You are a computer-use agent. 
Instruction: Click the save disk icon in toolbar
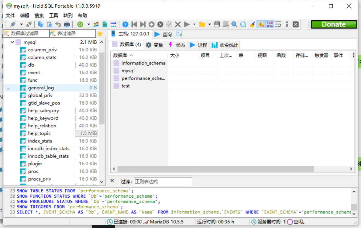[217, 24]
